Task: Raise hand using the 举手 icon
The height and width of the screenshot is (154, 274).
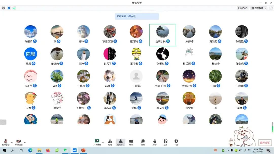Action: point(154,141)
